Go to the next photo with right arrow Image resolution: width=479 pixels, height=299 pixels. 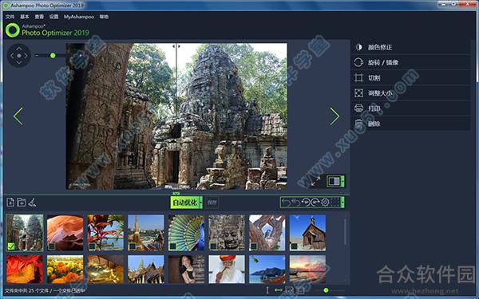tap(335, 116)
